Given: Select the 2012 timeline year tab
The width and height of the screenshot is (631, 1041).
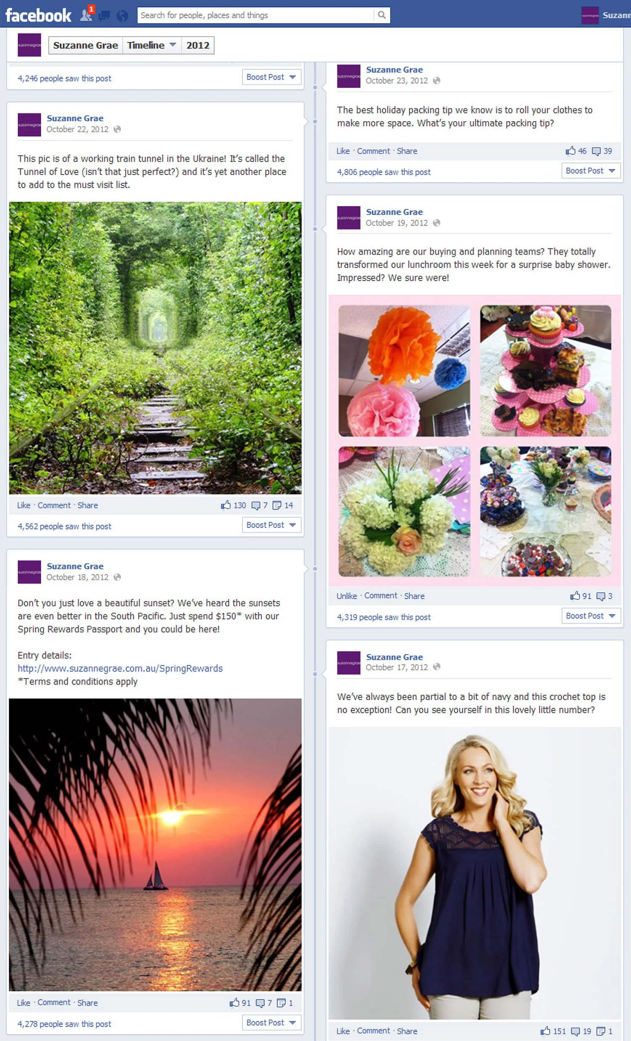Looking at the screenshot, I should [198, 45].
